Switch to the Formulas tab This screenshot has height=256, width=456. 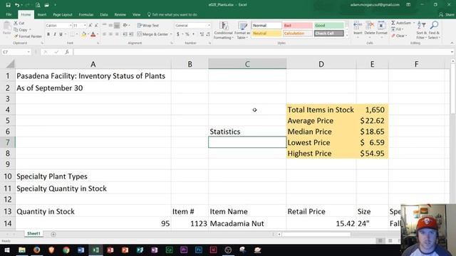[x=86, y=14]
